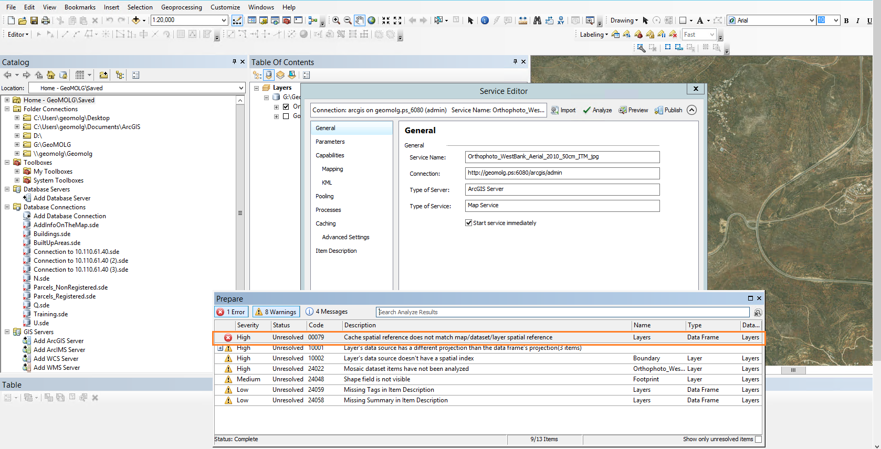Collapse the Database Connections tree node
881x449 pixels.
[7, 207]
